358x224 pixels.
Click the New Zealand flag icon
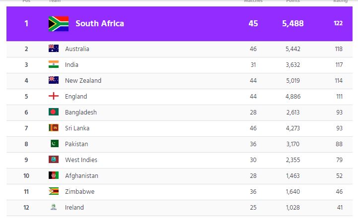[x=54, y=80]
